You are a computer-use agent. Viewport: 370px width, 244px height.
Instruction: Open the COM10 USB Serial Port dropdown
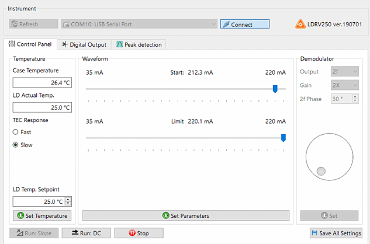click(x=139, y=24)
